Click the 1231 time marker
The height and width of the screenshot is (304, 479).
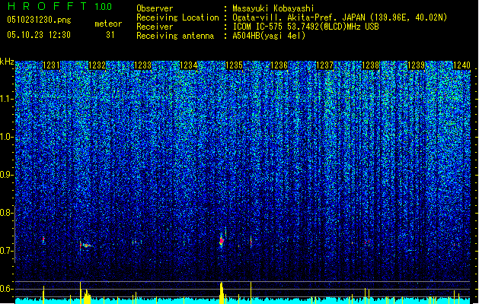(x=51, y=65)
